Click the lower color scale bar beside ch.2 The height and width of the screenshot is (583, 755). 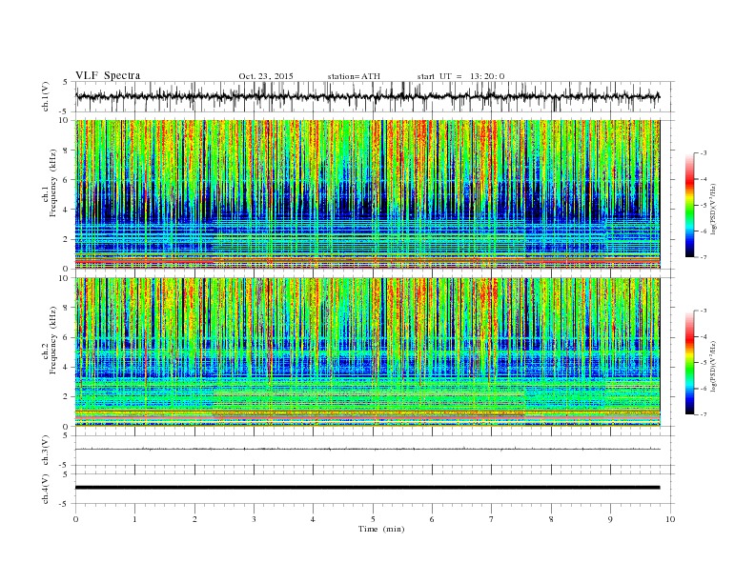[689, 363]
